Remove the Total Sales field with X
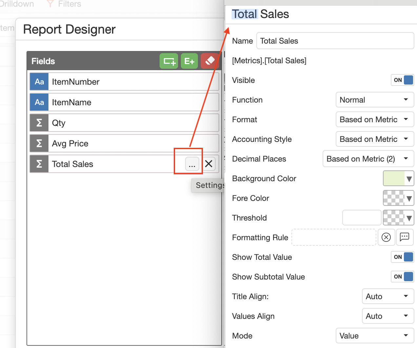Image resolution: width=417 pixels, height=348 pixels. click(209, 164)
